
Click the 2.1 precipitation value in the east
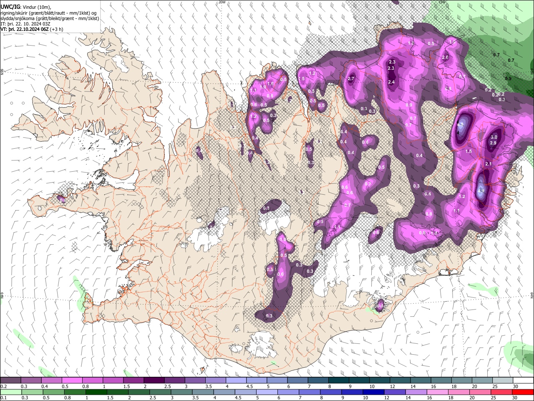coord(489,164)
